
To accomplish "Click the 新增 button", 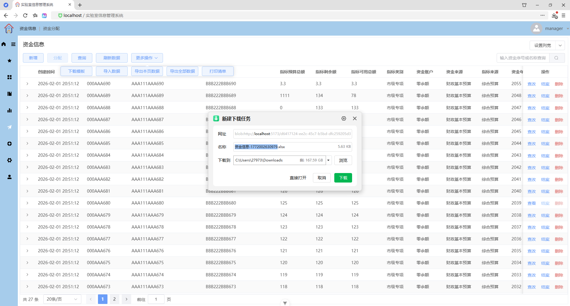I will 33,58.
